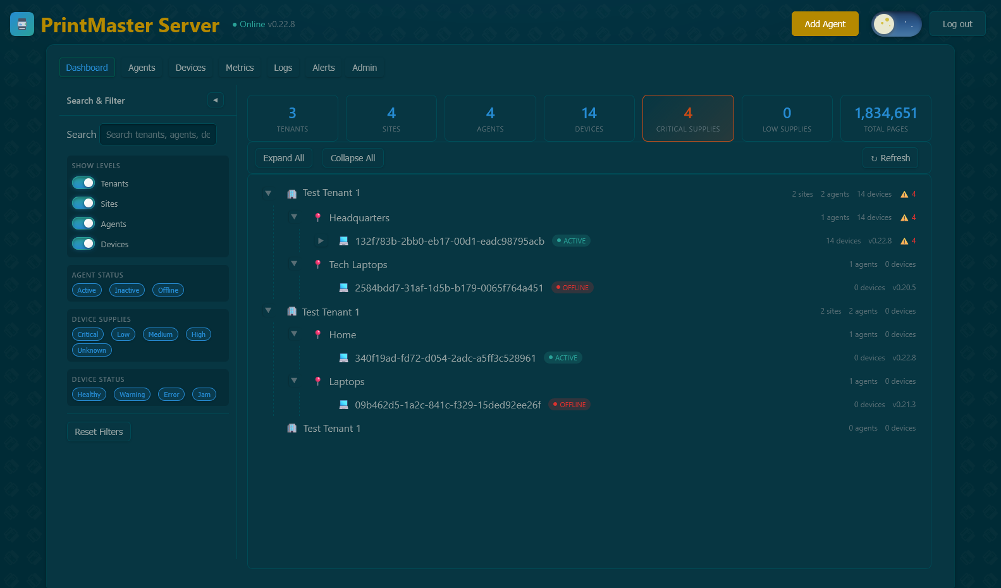This screenshot has height=588, width=1001.
Task: Collapse the first Test Tenant 1 row
Action: (x=268, y=193)
